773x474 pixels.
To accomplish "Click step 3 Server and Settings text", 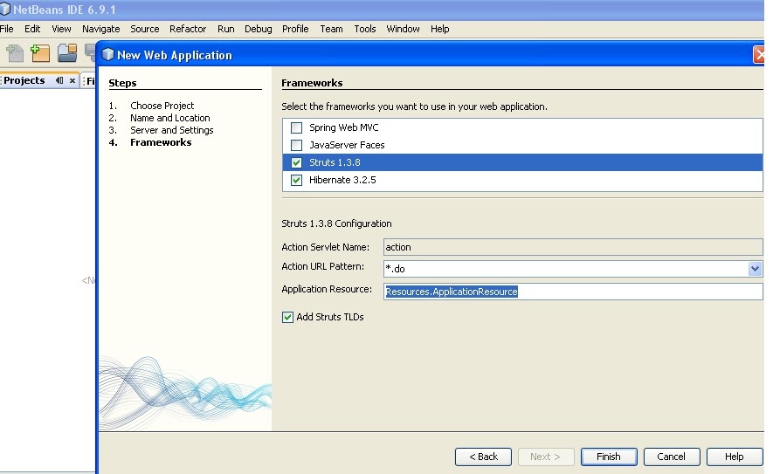I will coord(172,131).
